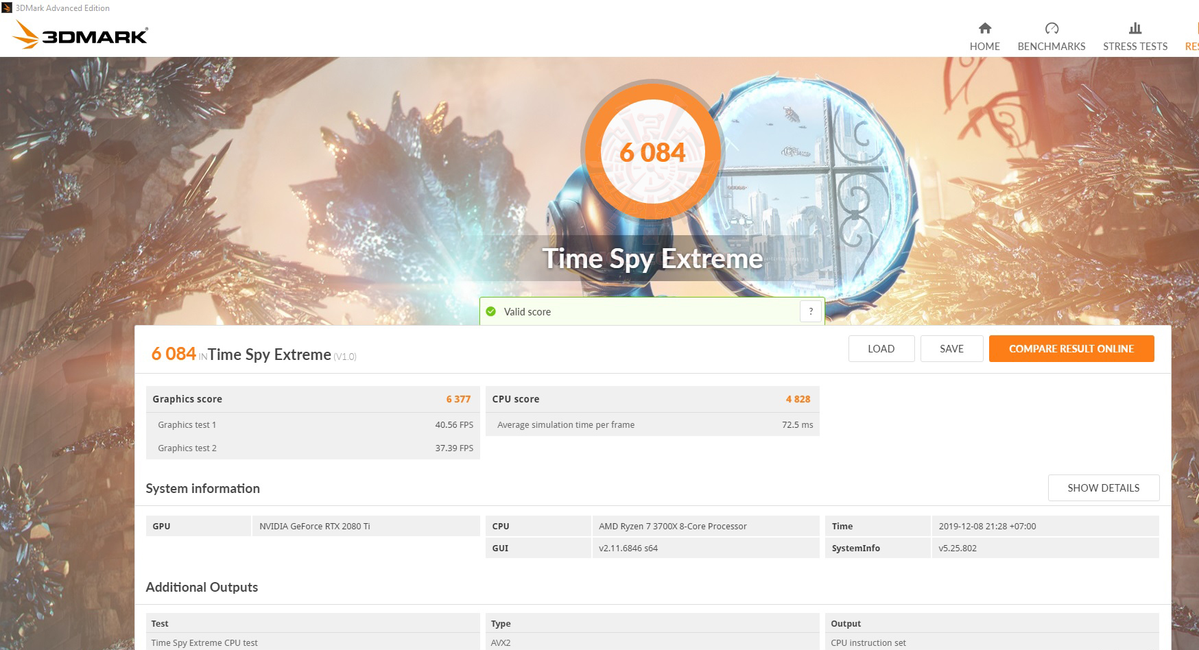Open the partially visible RESULTS tab
This screenshot has width=1199, height=650.
[x=1192, y=36]
